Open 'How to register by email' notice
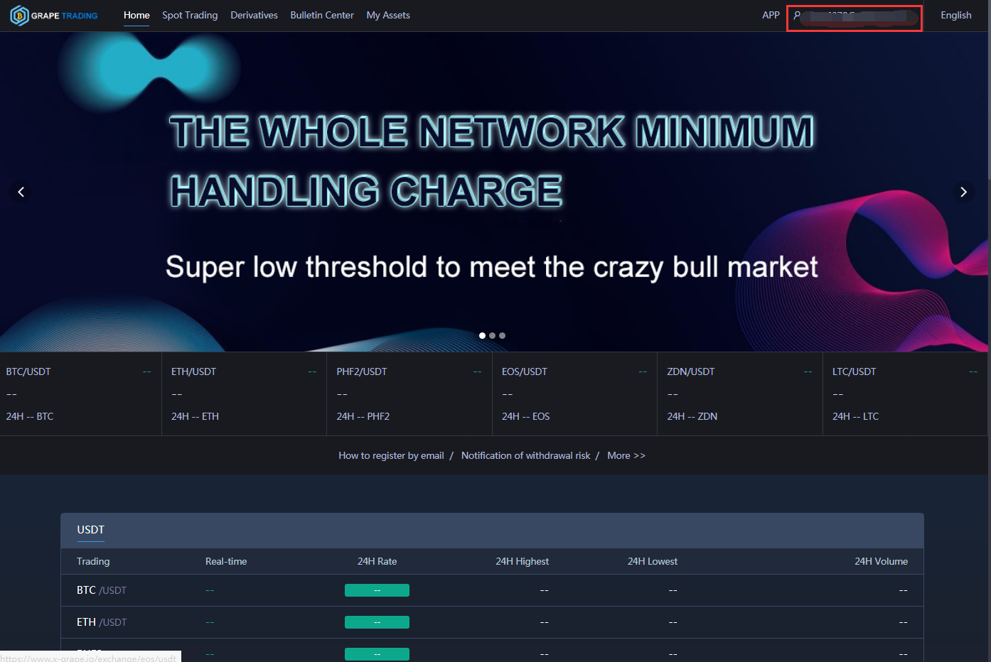This screenshot has width=991, height=662. [x=391, y=455]
